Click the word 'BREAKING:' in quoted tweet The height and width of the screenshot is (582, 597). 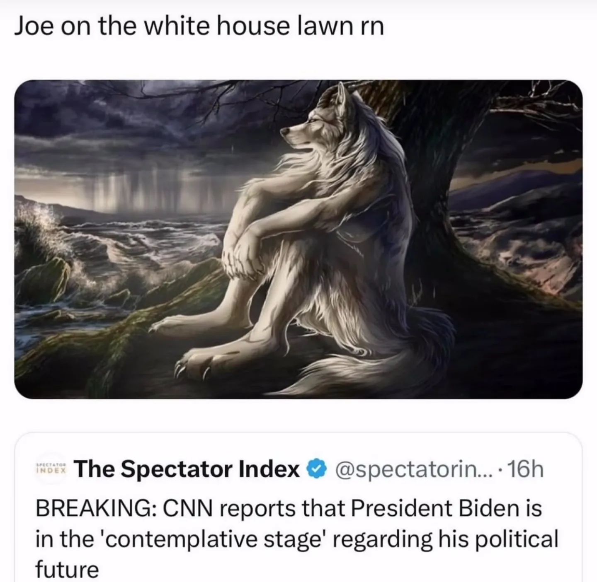point(93,509)
